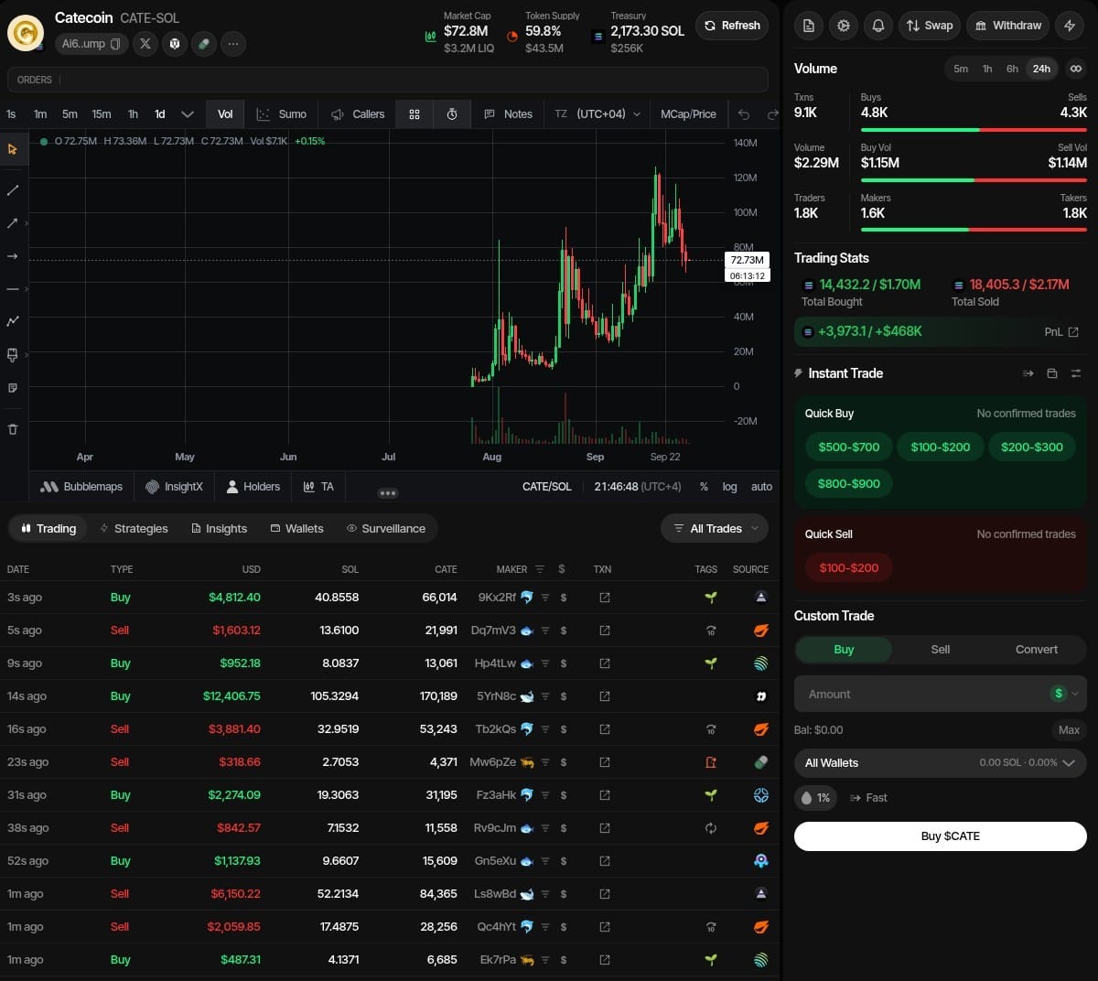
Task: Select the trend line drawing tool
Action: point(13,190)
